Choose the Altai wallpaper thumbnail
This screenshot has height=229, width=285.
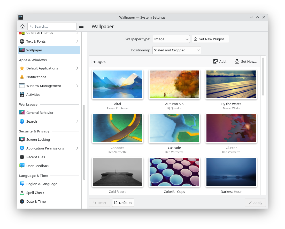(118, 84)
